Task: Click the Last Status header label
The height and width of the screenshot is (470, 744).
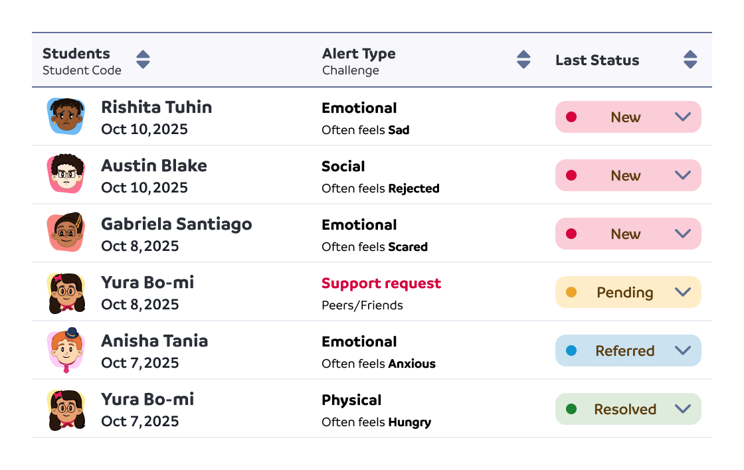Action: click(x=597, y=60)
